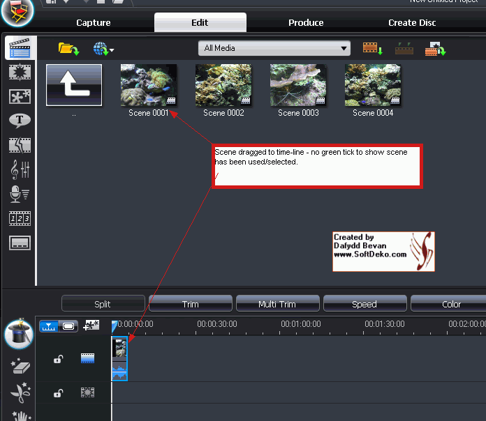The width and height of the screenshot is (486, 421).
Task: Click the Trim button
Action: point(191,304)
